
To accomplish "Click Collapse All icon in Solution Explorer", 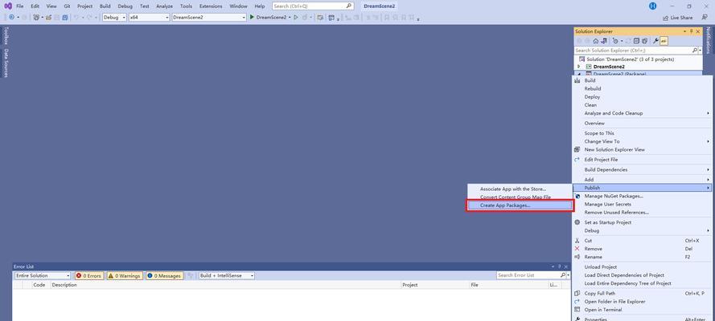I will (636, 41).
